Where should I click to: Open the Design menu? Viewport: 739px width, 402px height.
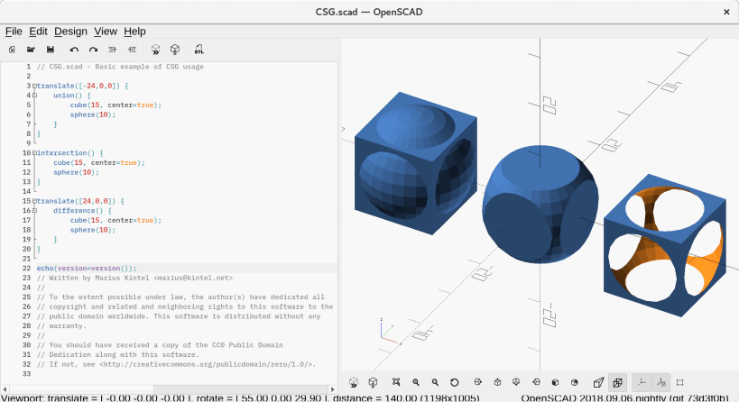(70, 32)
